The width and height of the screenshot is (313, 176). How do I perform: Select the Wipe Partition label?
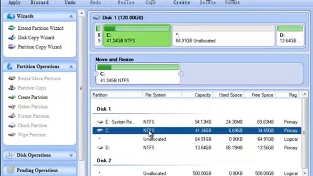(x=32, y=135)
